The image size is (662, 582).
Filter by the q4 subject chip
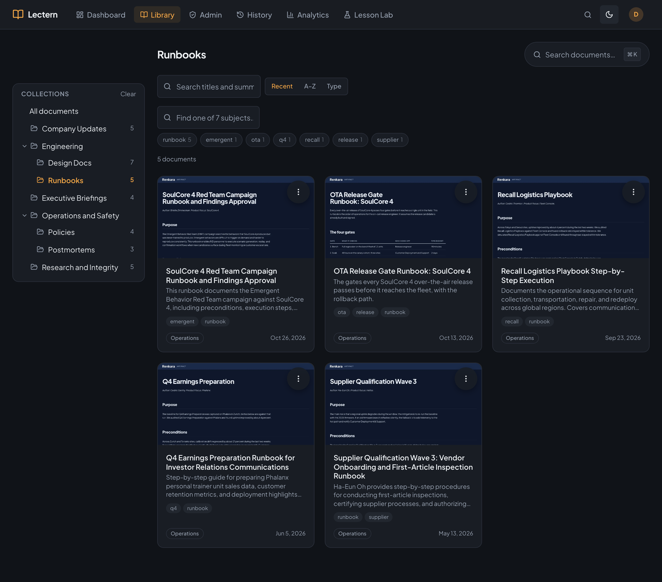[x=285, y=140]
